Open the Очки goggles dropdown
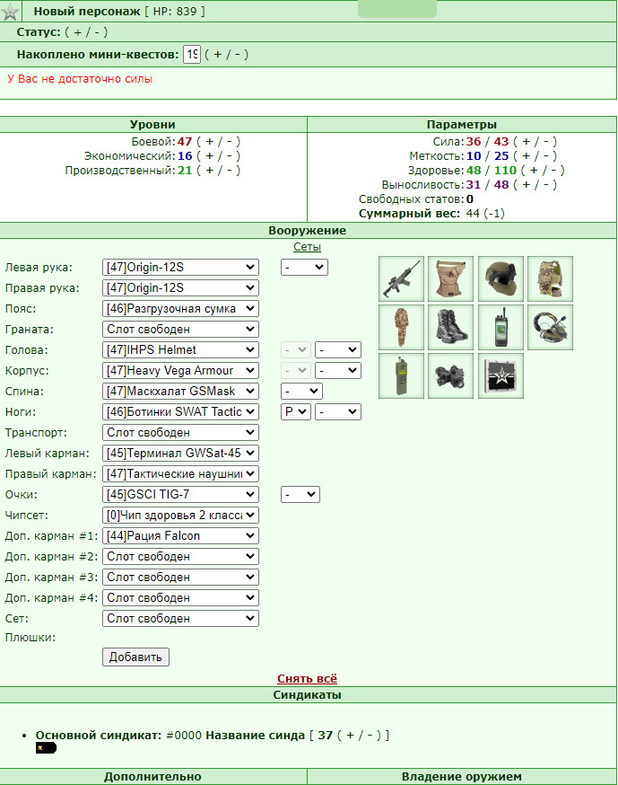The width and height of the screenshot is (618, 785). [x=180, y=495]
